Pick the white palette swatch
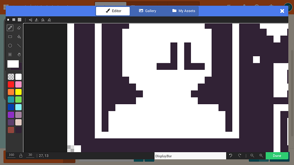Image resolution: width=294 pixels, height=165 pixels. (x=18, y=77)
